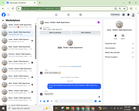139x111 pixels.
Task: Select the Messenger | Facebook tab
Action: tap(21, 3)
